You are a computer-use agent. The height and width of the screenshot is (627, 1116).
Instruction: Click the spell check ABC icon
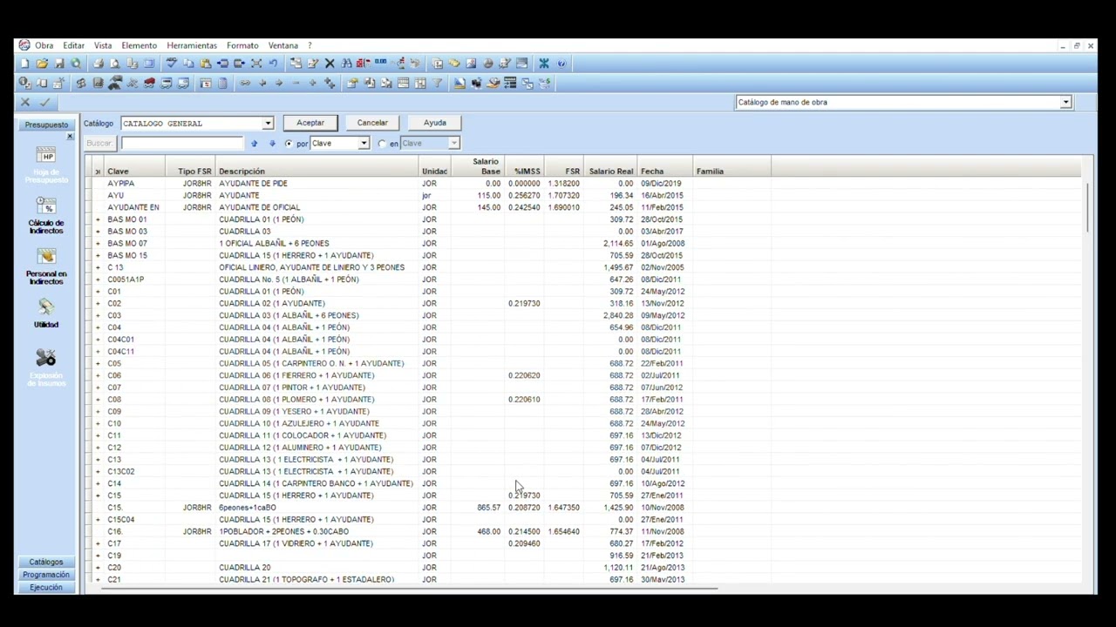pos(172,64)
